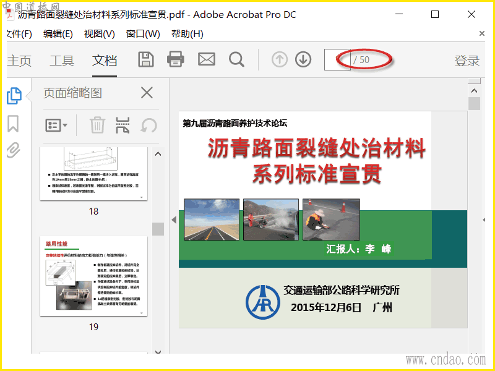Open the 视图(V) menu

coord(99,34)
